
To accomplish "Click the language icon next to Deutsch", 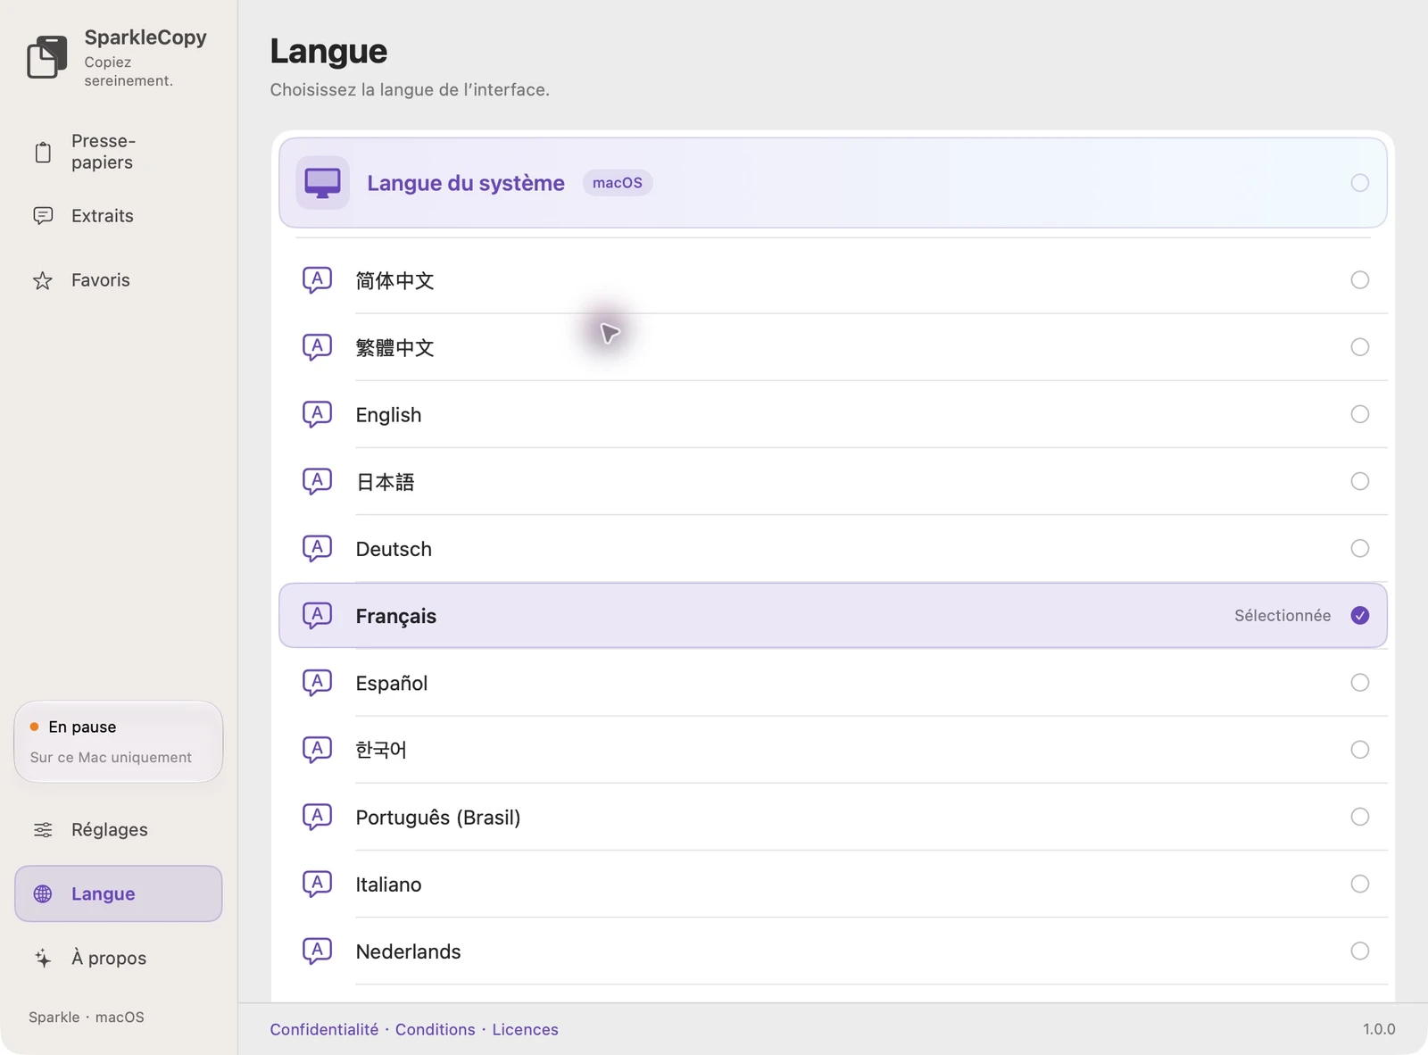I will pyautogui.click(x=317, y=548).
